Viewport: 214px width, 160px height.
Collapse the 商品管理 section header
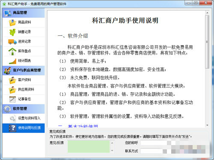click(x=24, y=13)
